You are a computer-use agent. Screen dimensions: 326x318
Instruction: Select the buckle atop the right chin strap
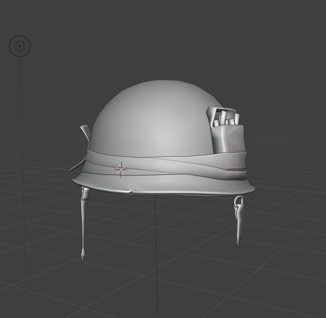click(x=238, y=202)
